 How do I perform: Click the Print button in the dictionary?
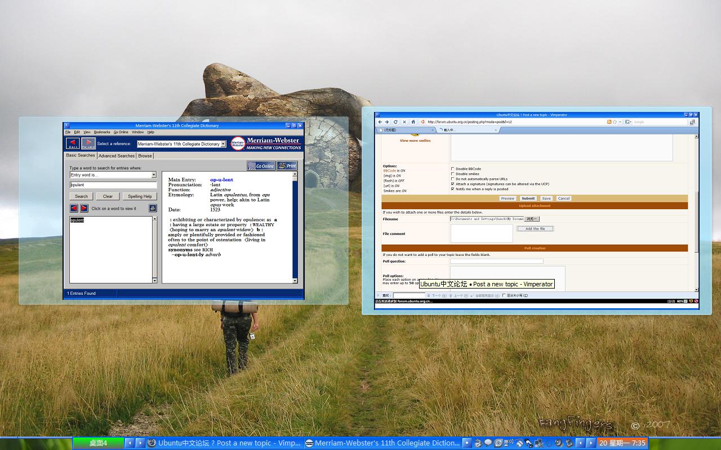pyautogui.click(x=287, y=166)
